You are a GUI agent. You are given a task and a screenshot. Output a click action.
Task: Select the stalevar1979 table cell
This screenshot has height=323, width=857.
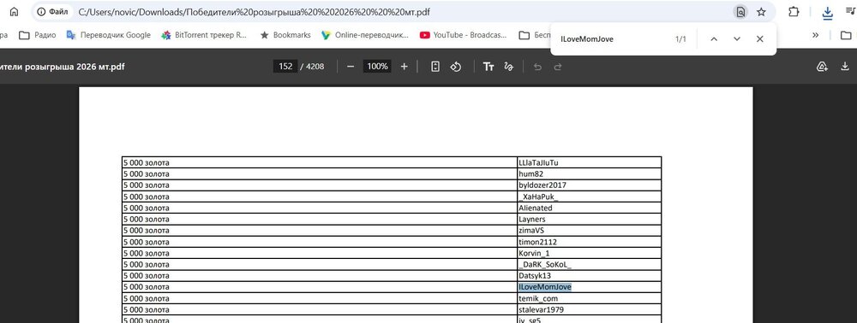590,310
